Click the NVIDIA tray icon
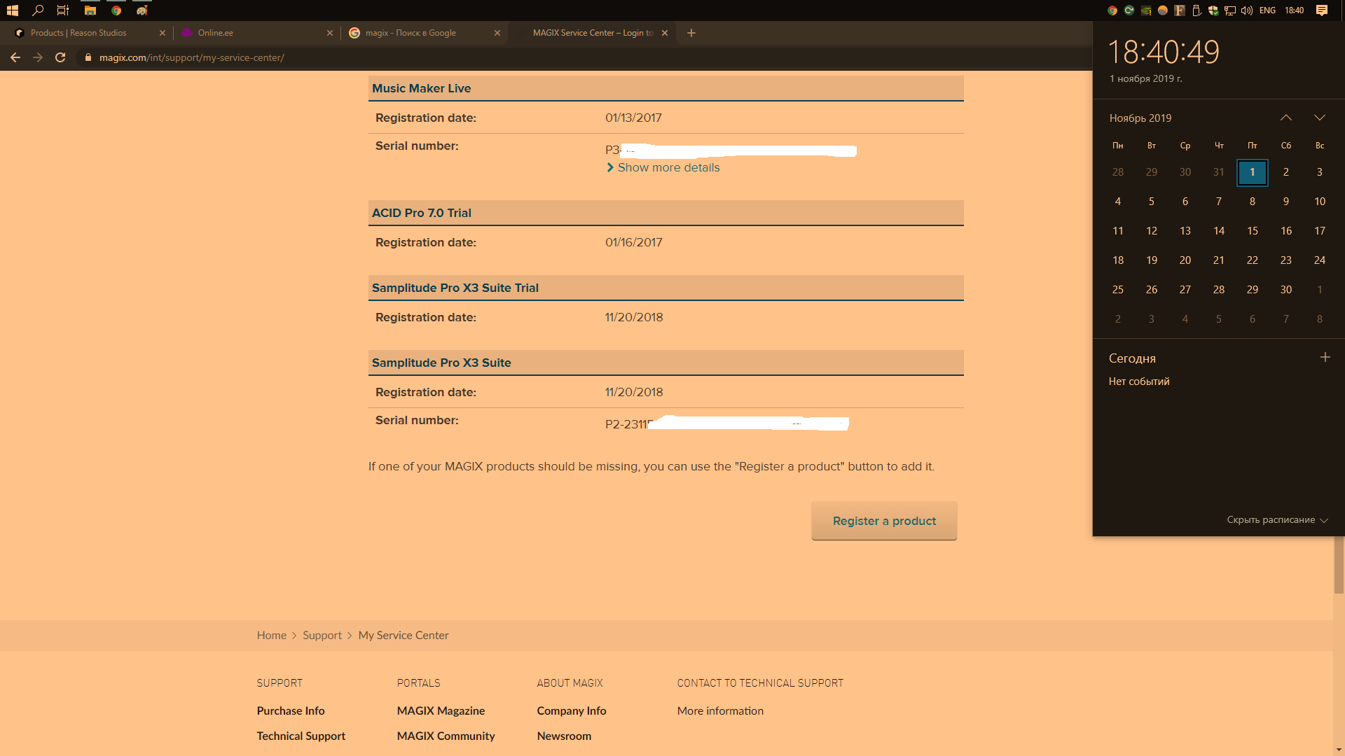Image resolution: width=1345 pixels, height=756 pixels. point(1146,10)
